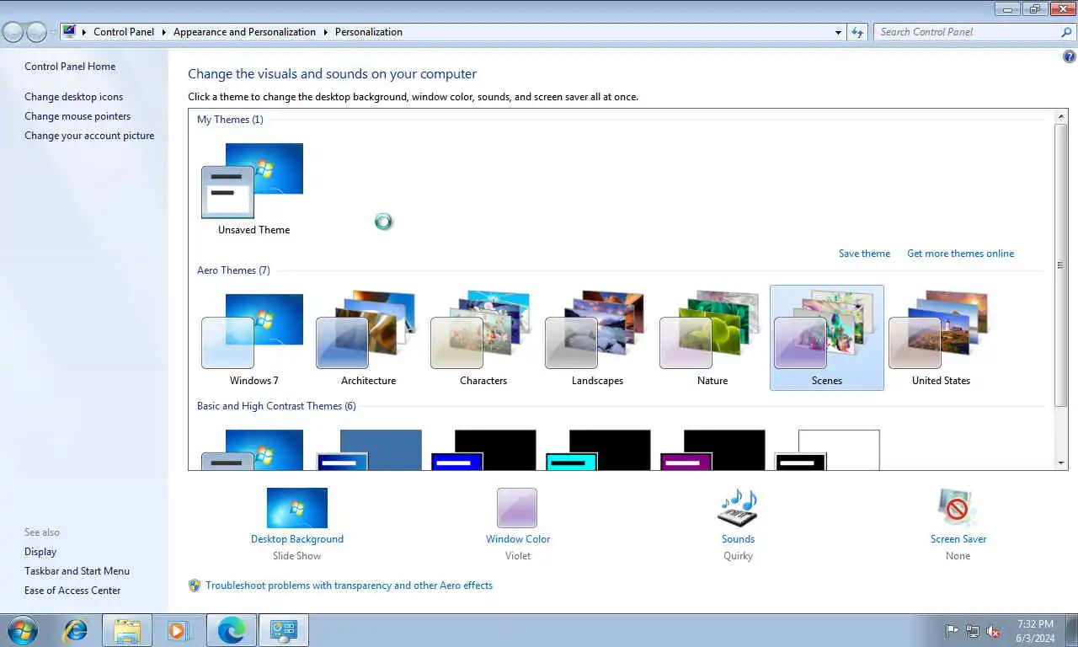Click the refresh button beside address bar
The height and width of the screenshot is (647, 1078).
coord(857,32)
